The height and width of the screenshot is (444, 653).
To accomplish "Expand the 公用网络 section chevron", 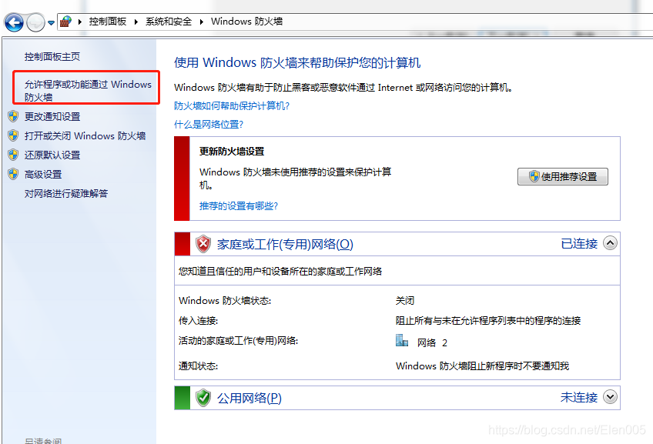I will coord(610,396).
